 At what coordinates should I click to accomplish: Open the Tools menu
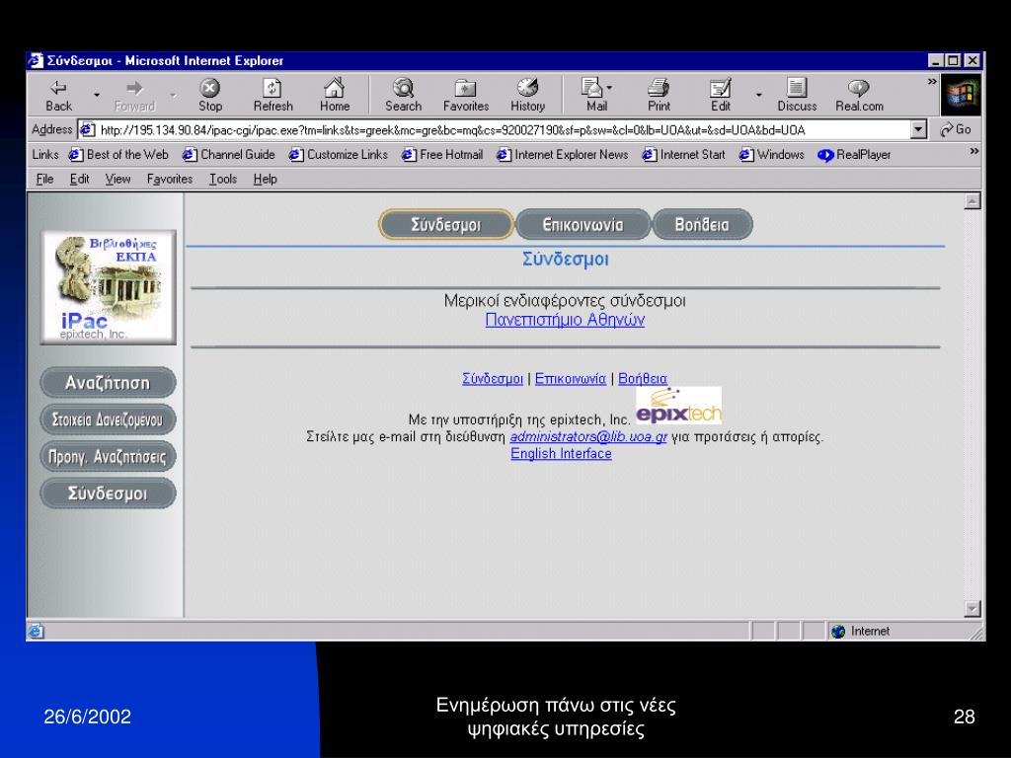click(x=223, y=180)
